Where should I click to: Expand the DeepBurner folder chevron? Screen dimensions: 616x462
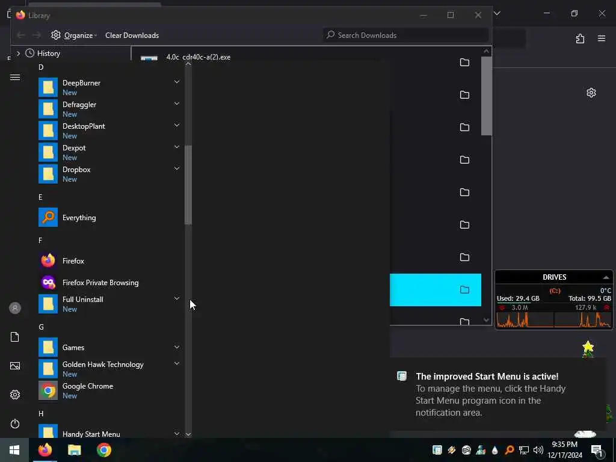(x=177, y=82)
